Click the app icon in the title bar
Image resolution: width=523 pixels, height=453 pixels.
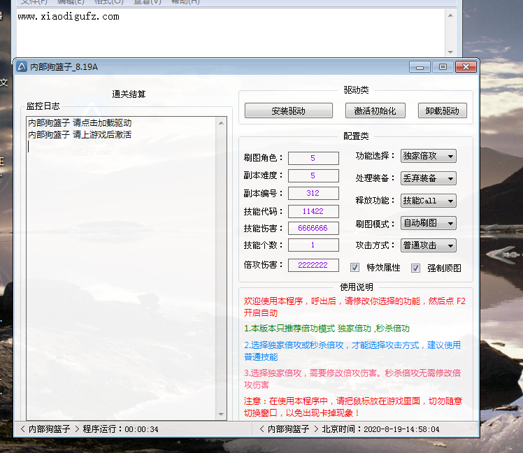22,67
